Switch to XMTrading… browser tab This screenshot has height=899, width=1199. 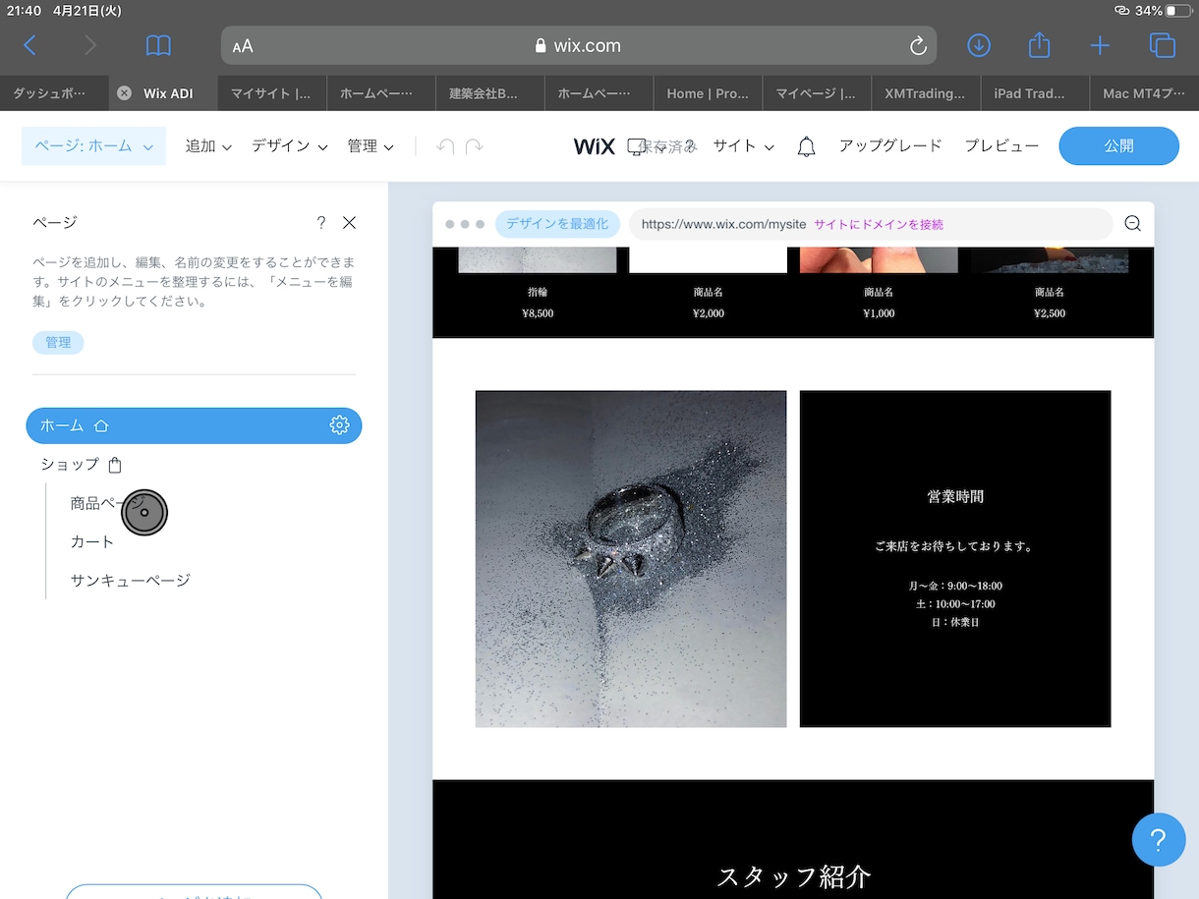(x=926, y=93)
